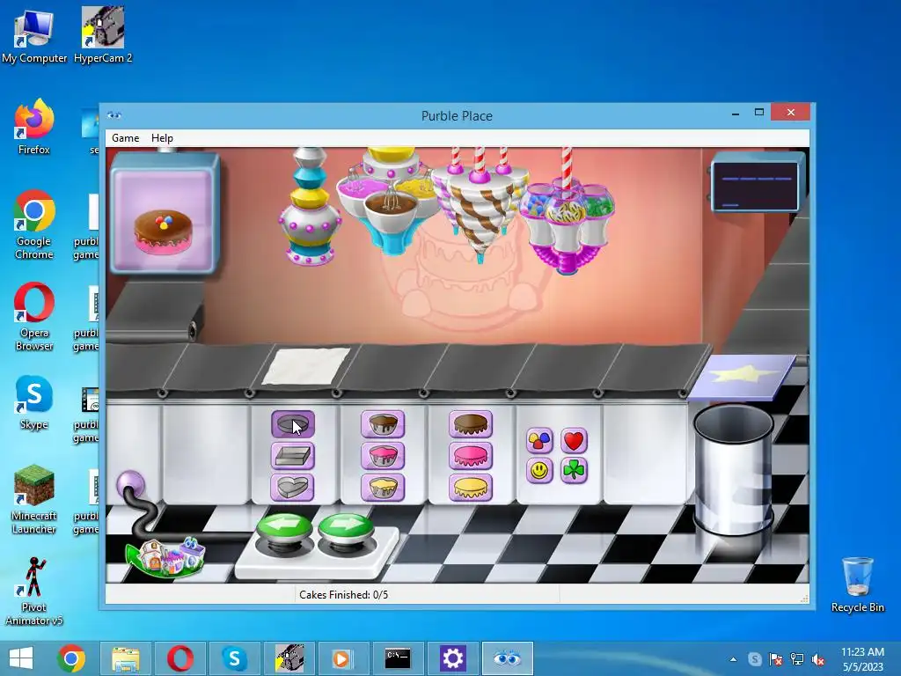
Task: Click the candy decoration dispenser machine
Action: click(568, 221)
